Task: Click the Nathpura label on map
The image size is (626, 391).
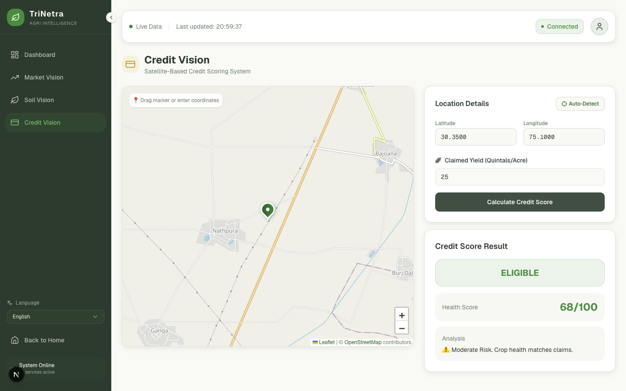Action: click(225, 231)
